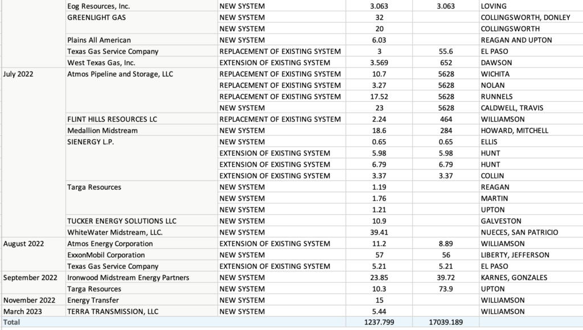Select the 'MARTIN' county cell
Image resolution: width=583 pixels, height=330 pixels.
[531, 198]
